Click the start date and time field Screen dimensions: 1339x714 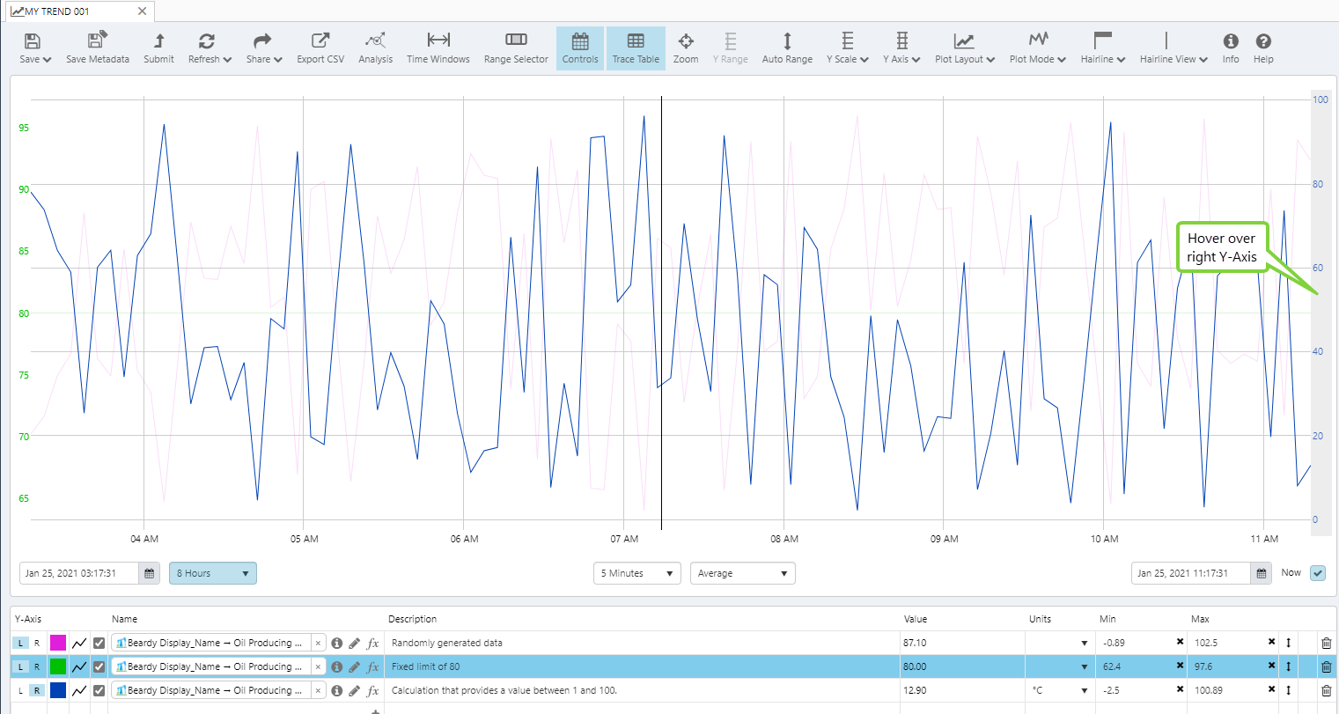point(79,573)
